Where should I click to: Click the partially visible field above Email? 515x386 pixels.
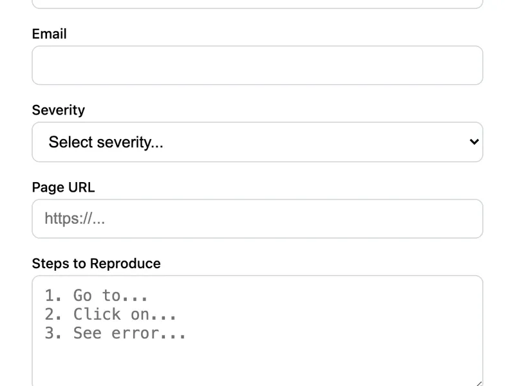tap(257, 4)
